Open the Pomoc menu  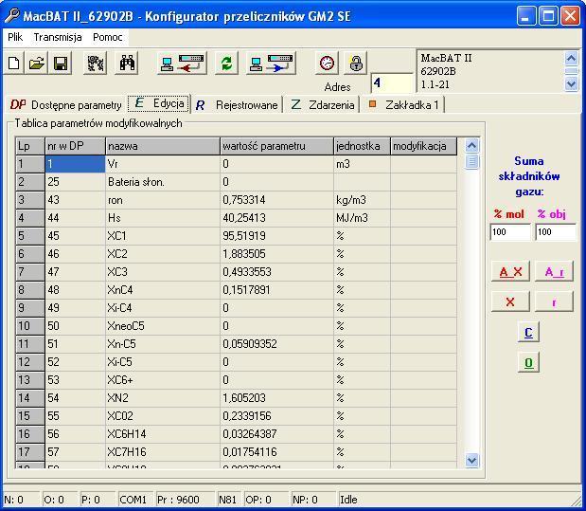point(108,37)
